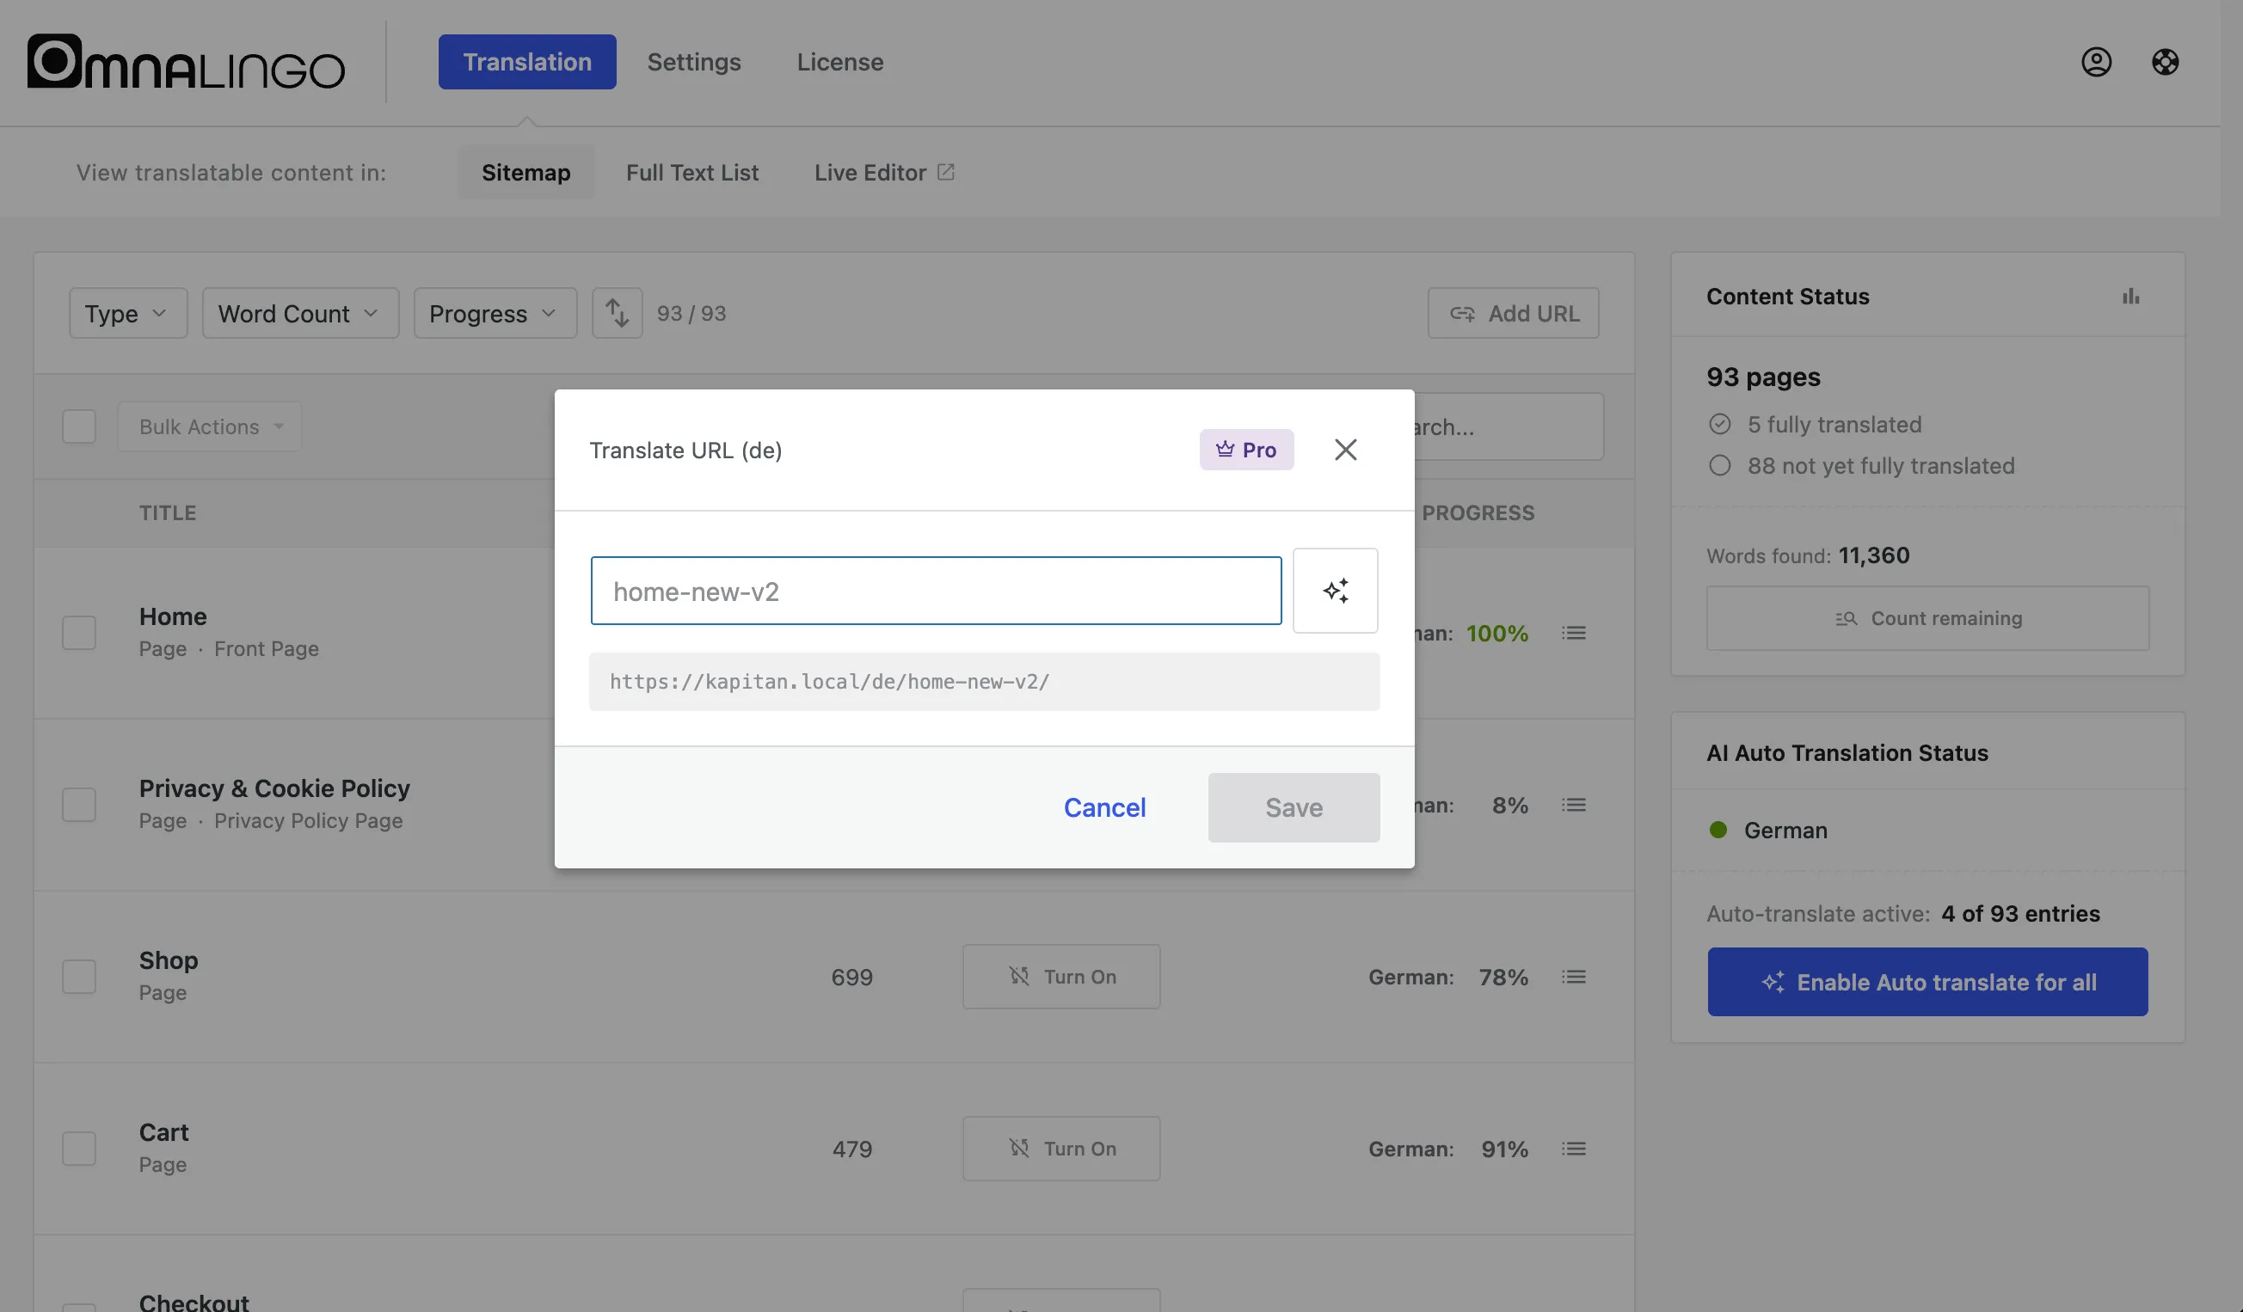Image resolution: width=2243 pixels, height=1312 pixels.
Task: Check the Cart page checkbox
Action: pos(79,1149)
